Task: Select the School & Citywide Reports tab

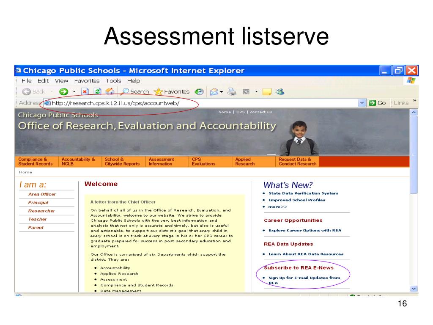Action: pyautogui.click(x=123, y=161)
